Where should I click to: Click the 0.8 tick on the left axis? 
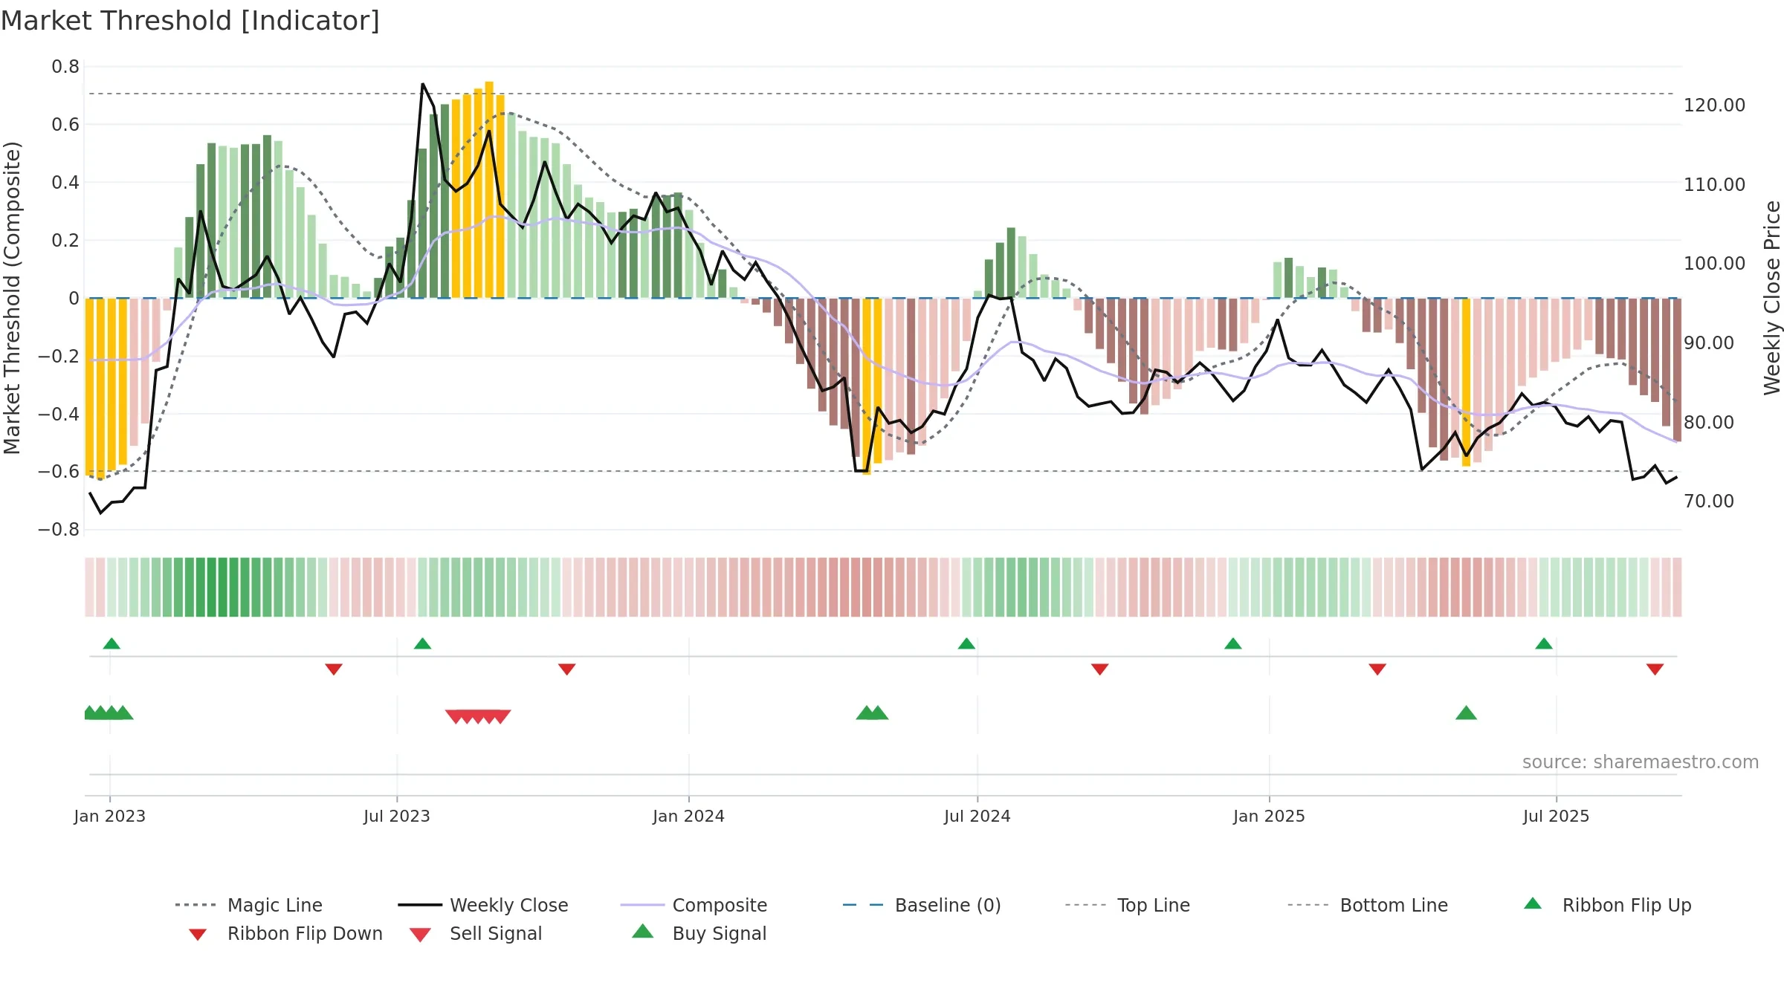tap(65, 67)
